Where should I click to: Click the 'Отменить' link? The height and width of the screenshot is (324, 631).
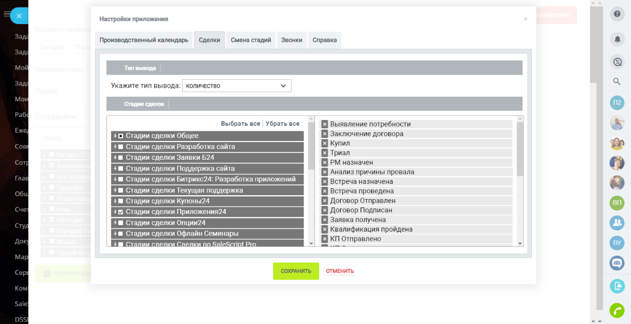point(340,271)
